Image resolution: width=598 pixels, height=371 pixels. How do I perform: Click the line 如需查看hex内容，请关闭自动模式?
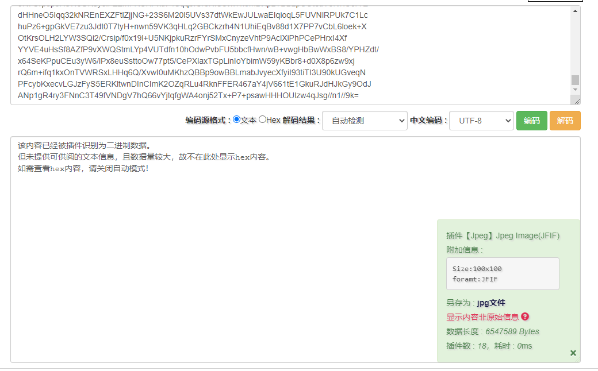pos(83,168)
